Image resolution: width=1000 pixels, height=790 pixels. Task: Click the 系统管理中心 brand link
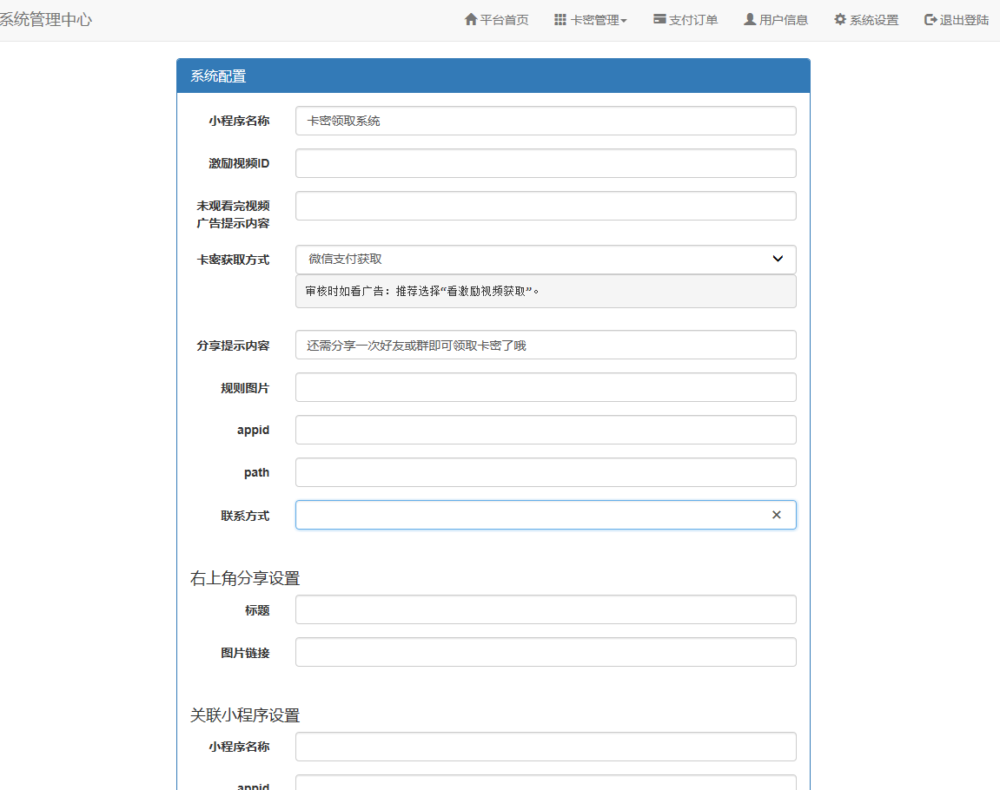[x=45, y=20]
